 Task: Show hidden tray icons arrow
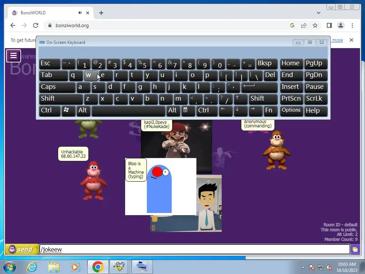[303, 268]
